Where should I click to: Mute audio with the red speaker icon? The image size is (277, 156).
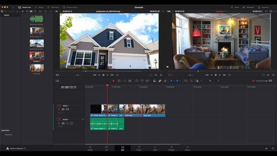(x=253, y=81)
